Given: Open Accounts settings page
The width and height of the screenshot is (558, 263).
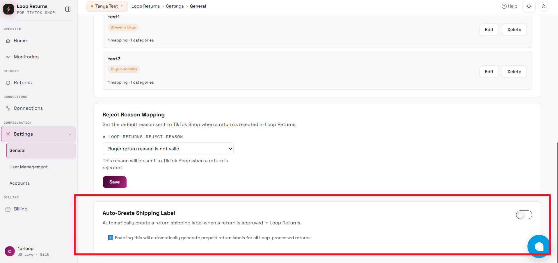Looking at the screenshot, I should pyautogui.click(x=19, y=183).
